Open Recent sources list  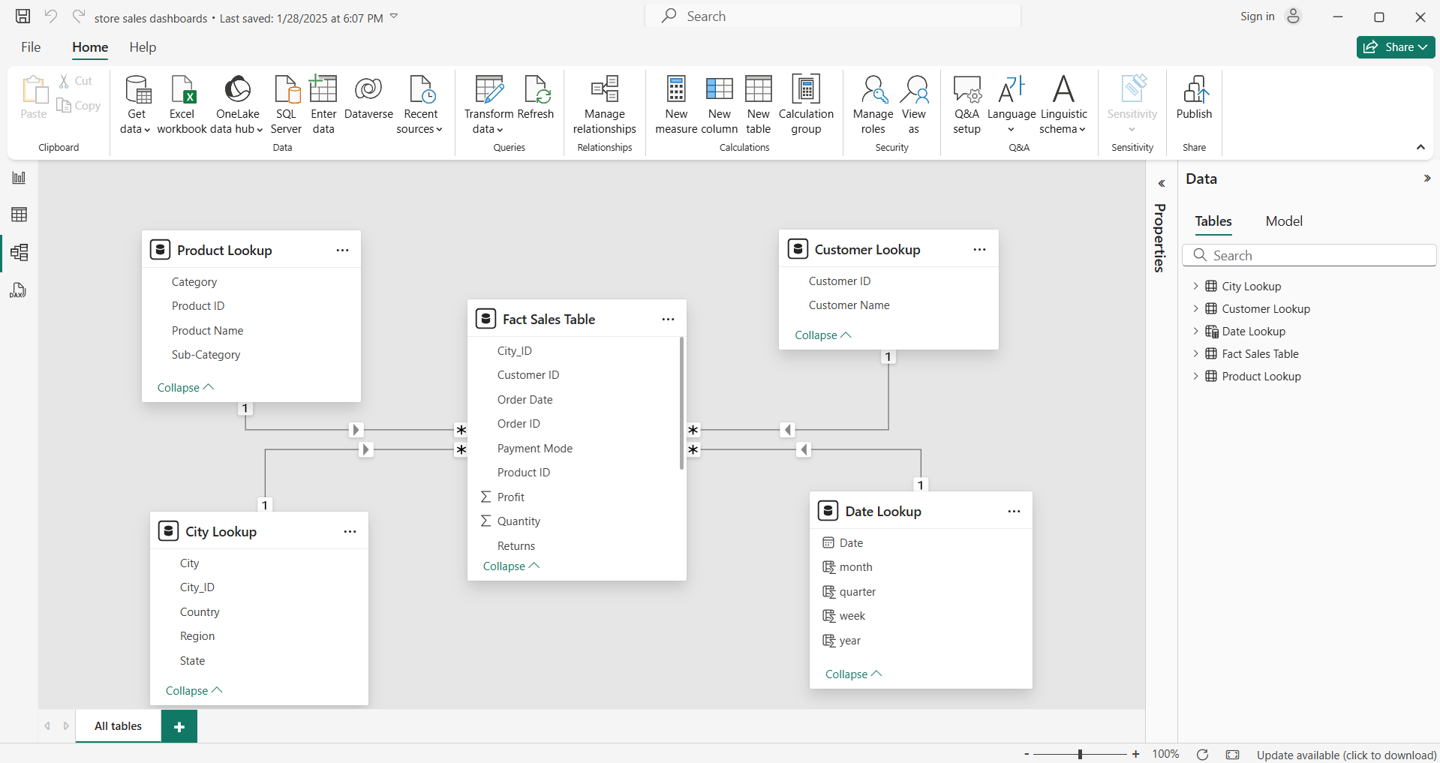click(420, 104)
